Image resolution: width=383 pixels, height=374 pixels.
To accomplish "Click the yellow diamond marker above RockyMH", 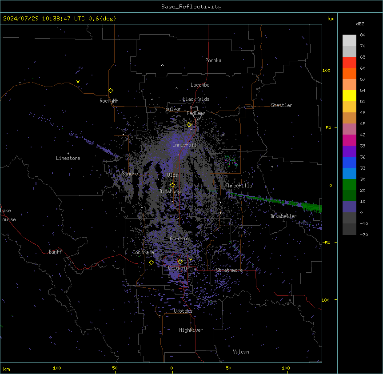I will point(111,91).
